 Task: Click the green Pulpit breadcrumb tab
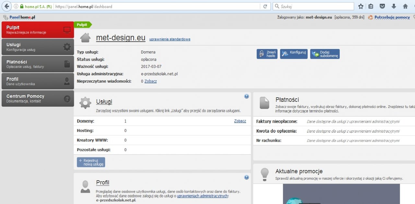(x=83, y=25)
